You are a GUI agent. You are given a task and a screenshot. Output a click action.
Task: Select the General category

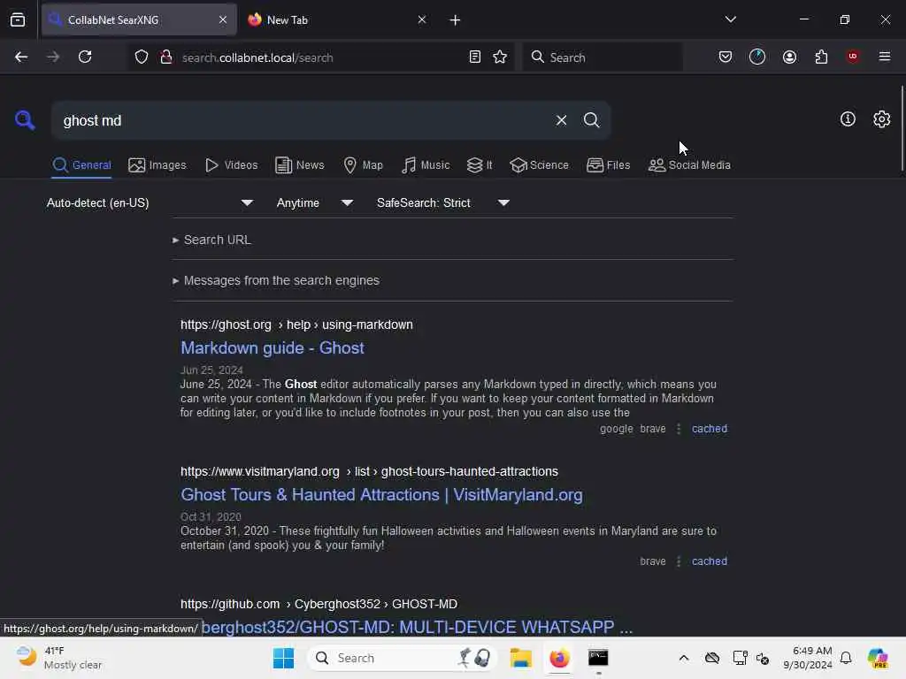click(81, 165)
